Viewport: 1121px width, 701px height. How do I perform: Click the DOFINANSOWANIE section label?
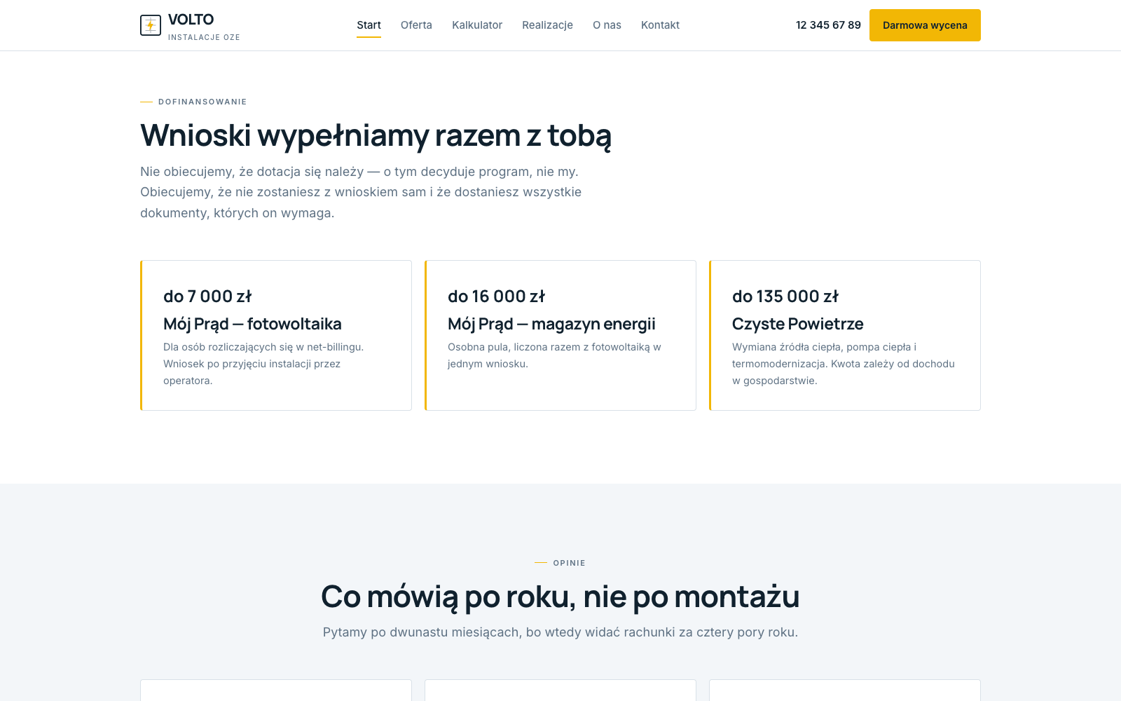[x=202, y=102]
